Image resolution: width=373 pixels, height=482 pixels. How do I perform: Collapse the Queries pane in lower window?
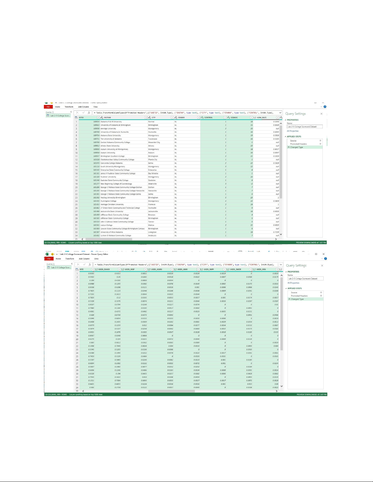pyautogui.click(x=72, y=264)
